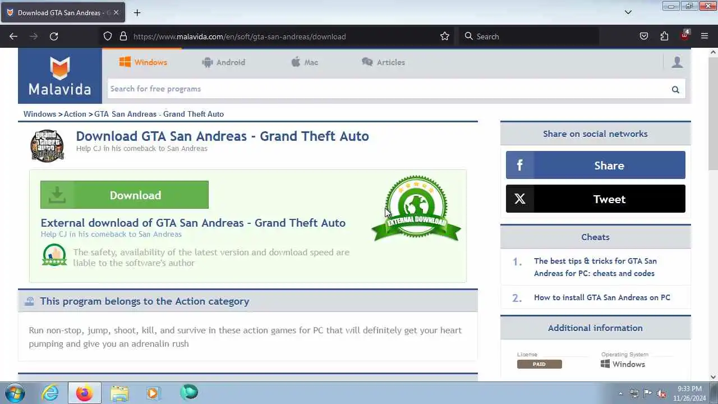Image resolution: width=718 pixels, height=404 pixels.
Task: Open the Pocket save icon
Action: (x=644, y=36)
